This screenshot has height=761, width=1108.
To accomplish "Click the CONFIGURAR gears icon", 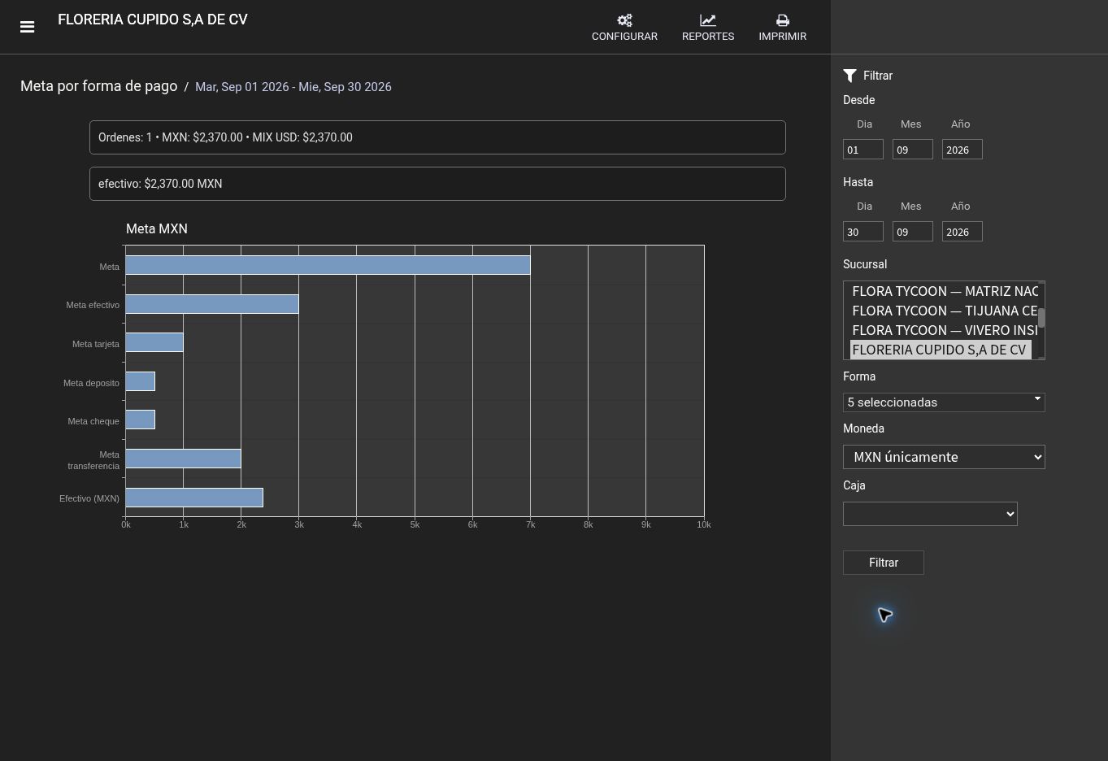I will tap(624, 20).
